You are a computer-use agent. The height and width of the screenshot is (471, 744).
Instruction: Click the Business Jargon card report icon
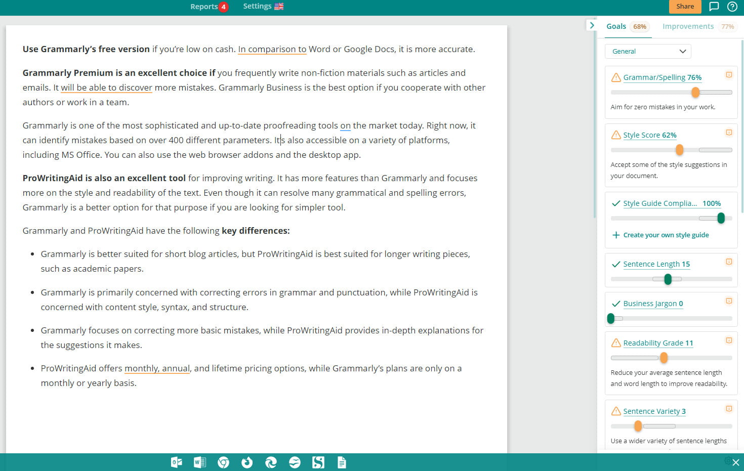(729, 301)
